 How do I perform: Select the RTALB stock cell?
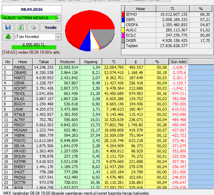(23, 114)
